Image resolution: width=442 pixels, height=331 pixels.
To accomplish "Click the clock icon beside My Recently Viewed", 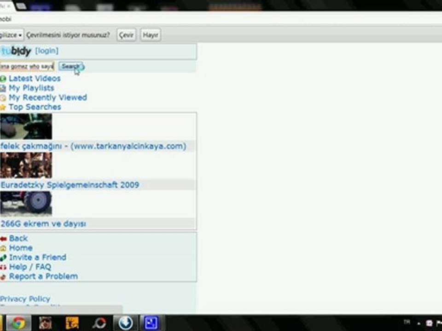I will (3, 98).
